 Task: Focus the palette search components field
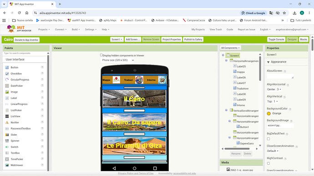(x=25, y=53)
